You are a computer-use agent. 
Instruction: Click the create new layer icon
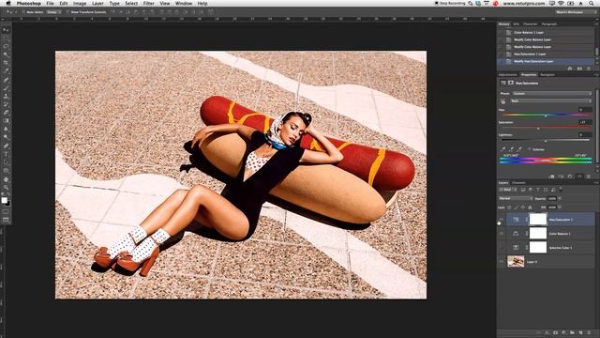click(581, 332)
